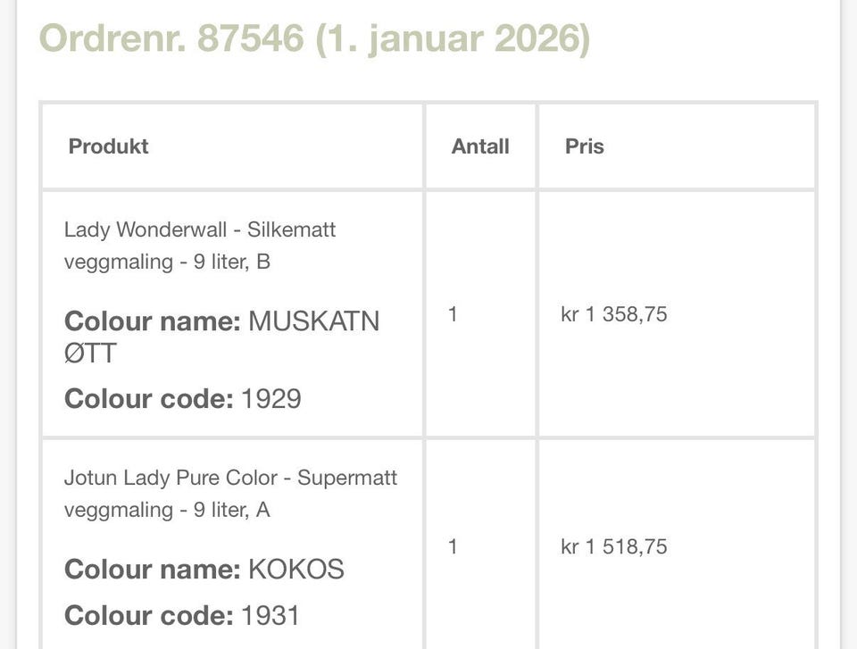Click colour code 1931
Image resolution: width=857 pixels, height=649 pixels.
270,615
